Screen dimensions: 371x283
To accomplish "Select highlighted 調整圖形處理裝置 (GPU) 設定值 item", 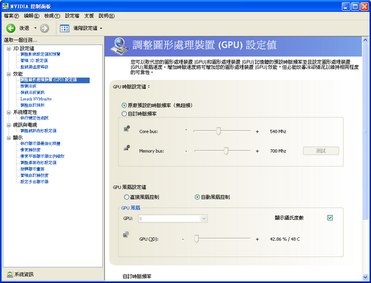I will coord(54,80).
